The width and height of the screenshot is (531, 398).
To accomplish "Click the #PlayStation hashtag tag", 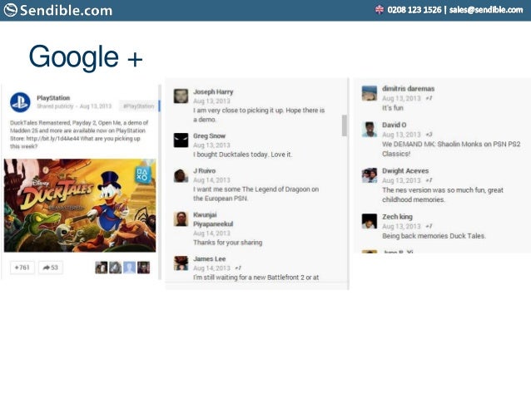I will pos(138,106).
